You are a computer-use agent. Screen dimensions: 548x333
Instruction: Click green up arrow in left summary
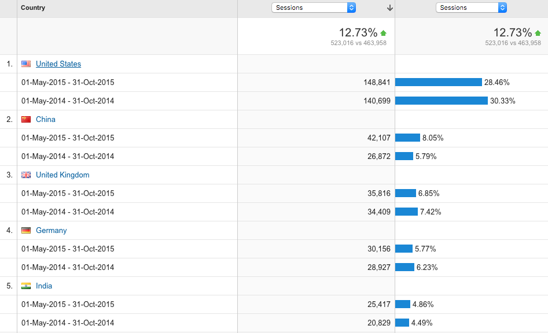pos(384,33)
